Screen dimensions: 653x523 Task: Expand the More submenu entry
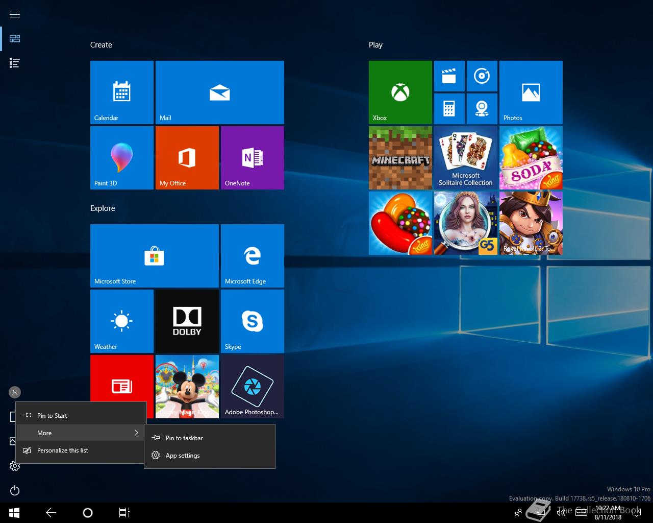coord(81,433)
